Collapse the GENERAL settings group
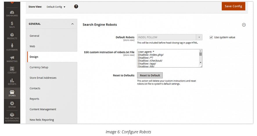Viewport: 257px width, 136px height. [72, 24]
